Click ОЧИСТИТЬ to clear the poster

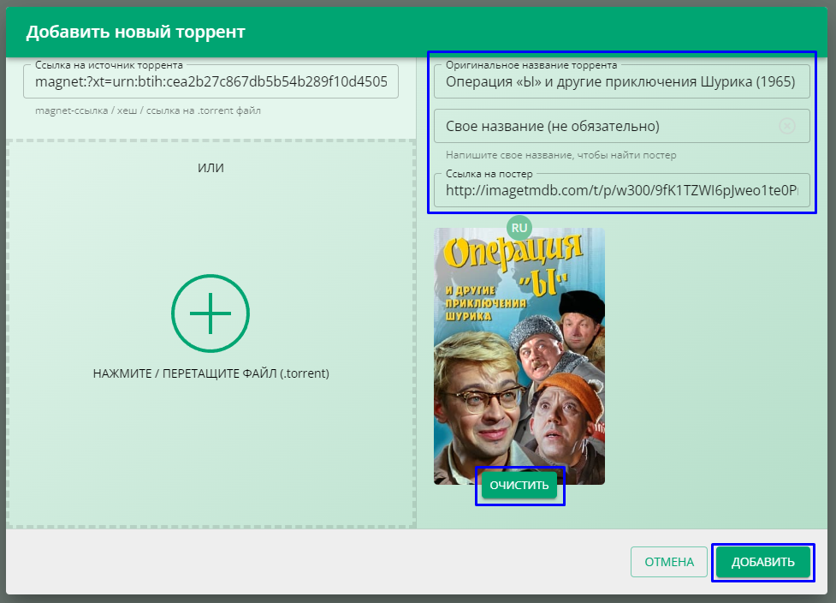click(x=519, y=486)
